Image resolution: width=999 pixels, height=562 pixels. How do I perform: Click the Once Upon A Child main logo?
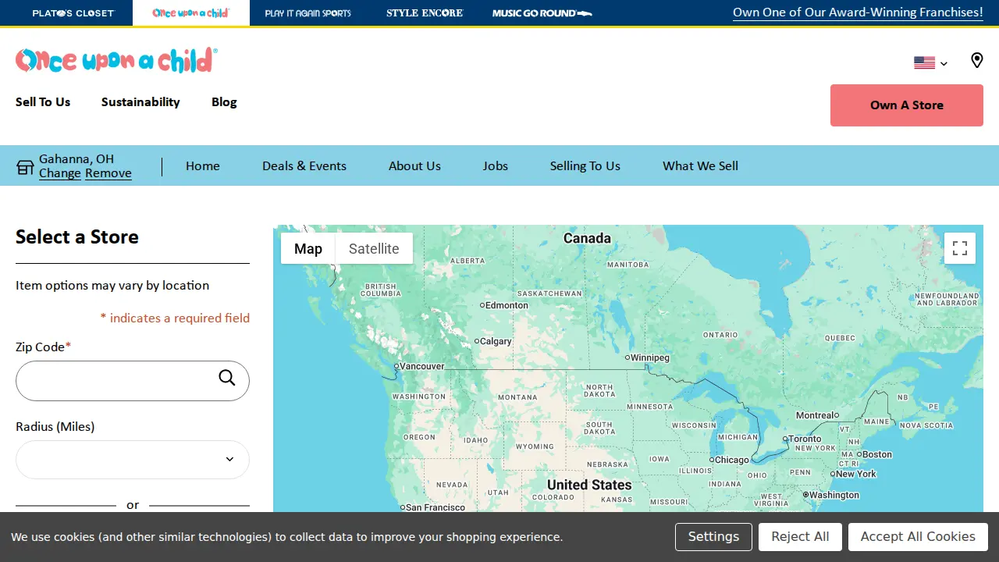(116, 60)
